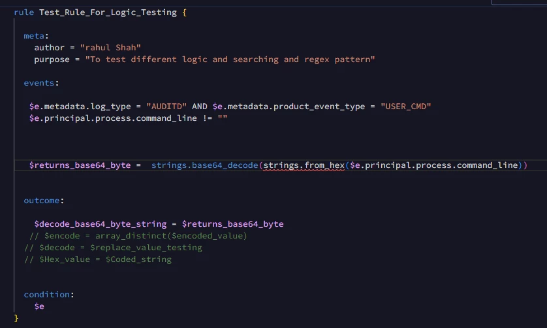The height and width of the screenshot is (328, 547).
Task: Click the empty string after != operator
Action: click(x=223, y=118)
